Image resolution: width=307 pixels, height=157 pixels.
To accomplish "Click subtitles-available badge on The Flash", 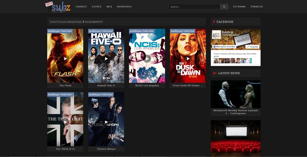I will 60,31.
